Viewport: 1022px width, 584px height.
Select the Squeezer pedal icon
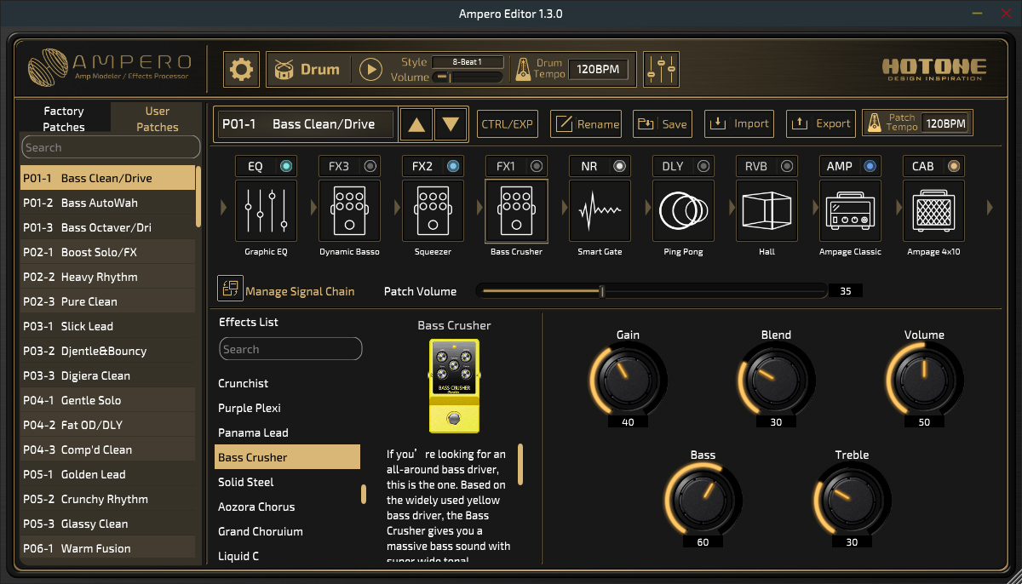(x=433, y=210)
